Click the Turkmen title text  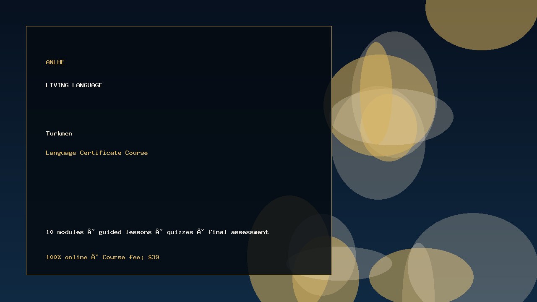click(59, 133)
